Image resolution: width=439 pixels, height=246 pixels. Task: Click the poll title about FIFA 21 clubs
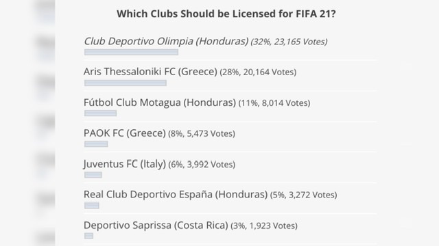coord(226,14)
